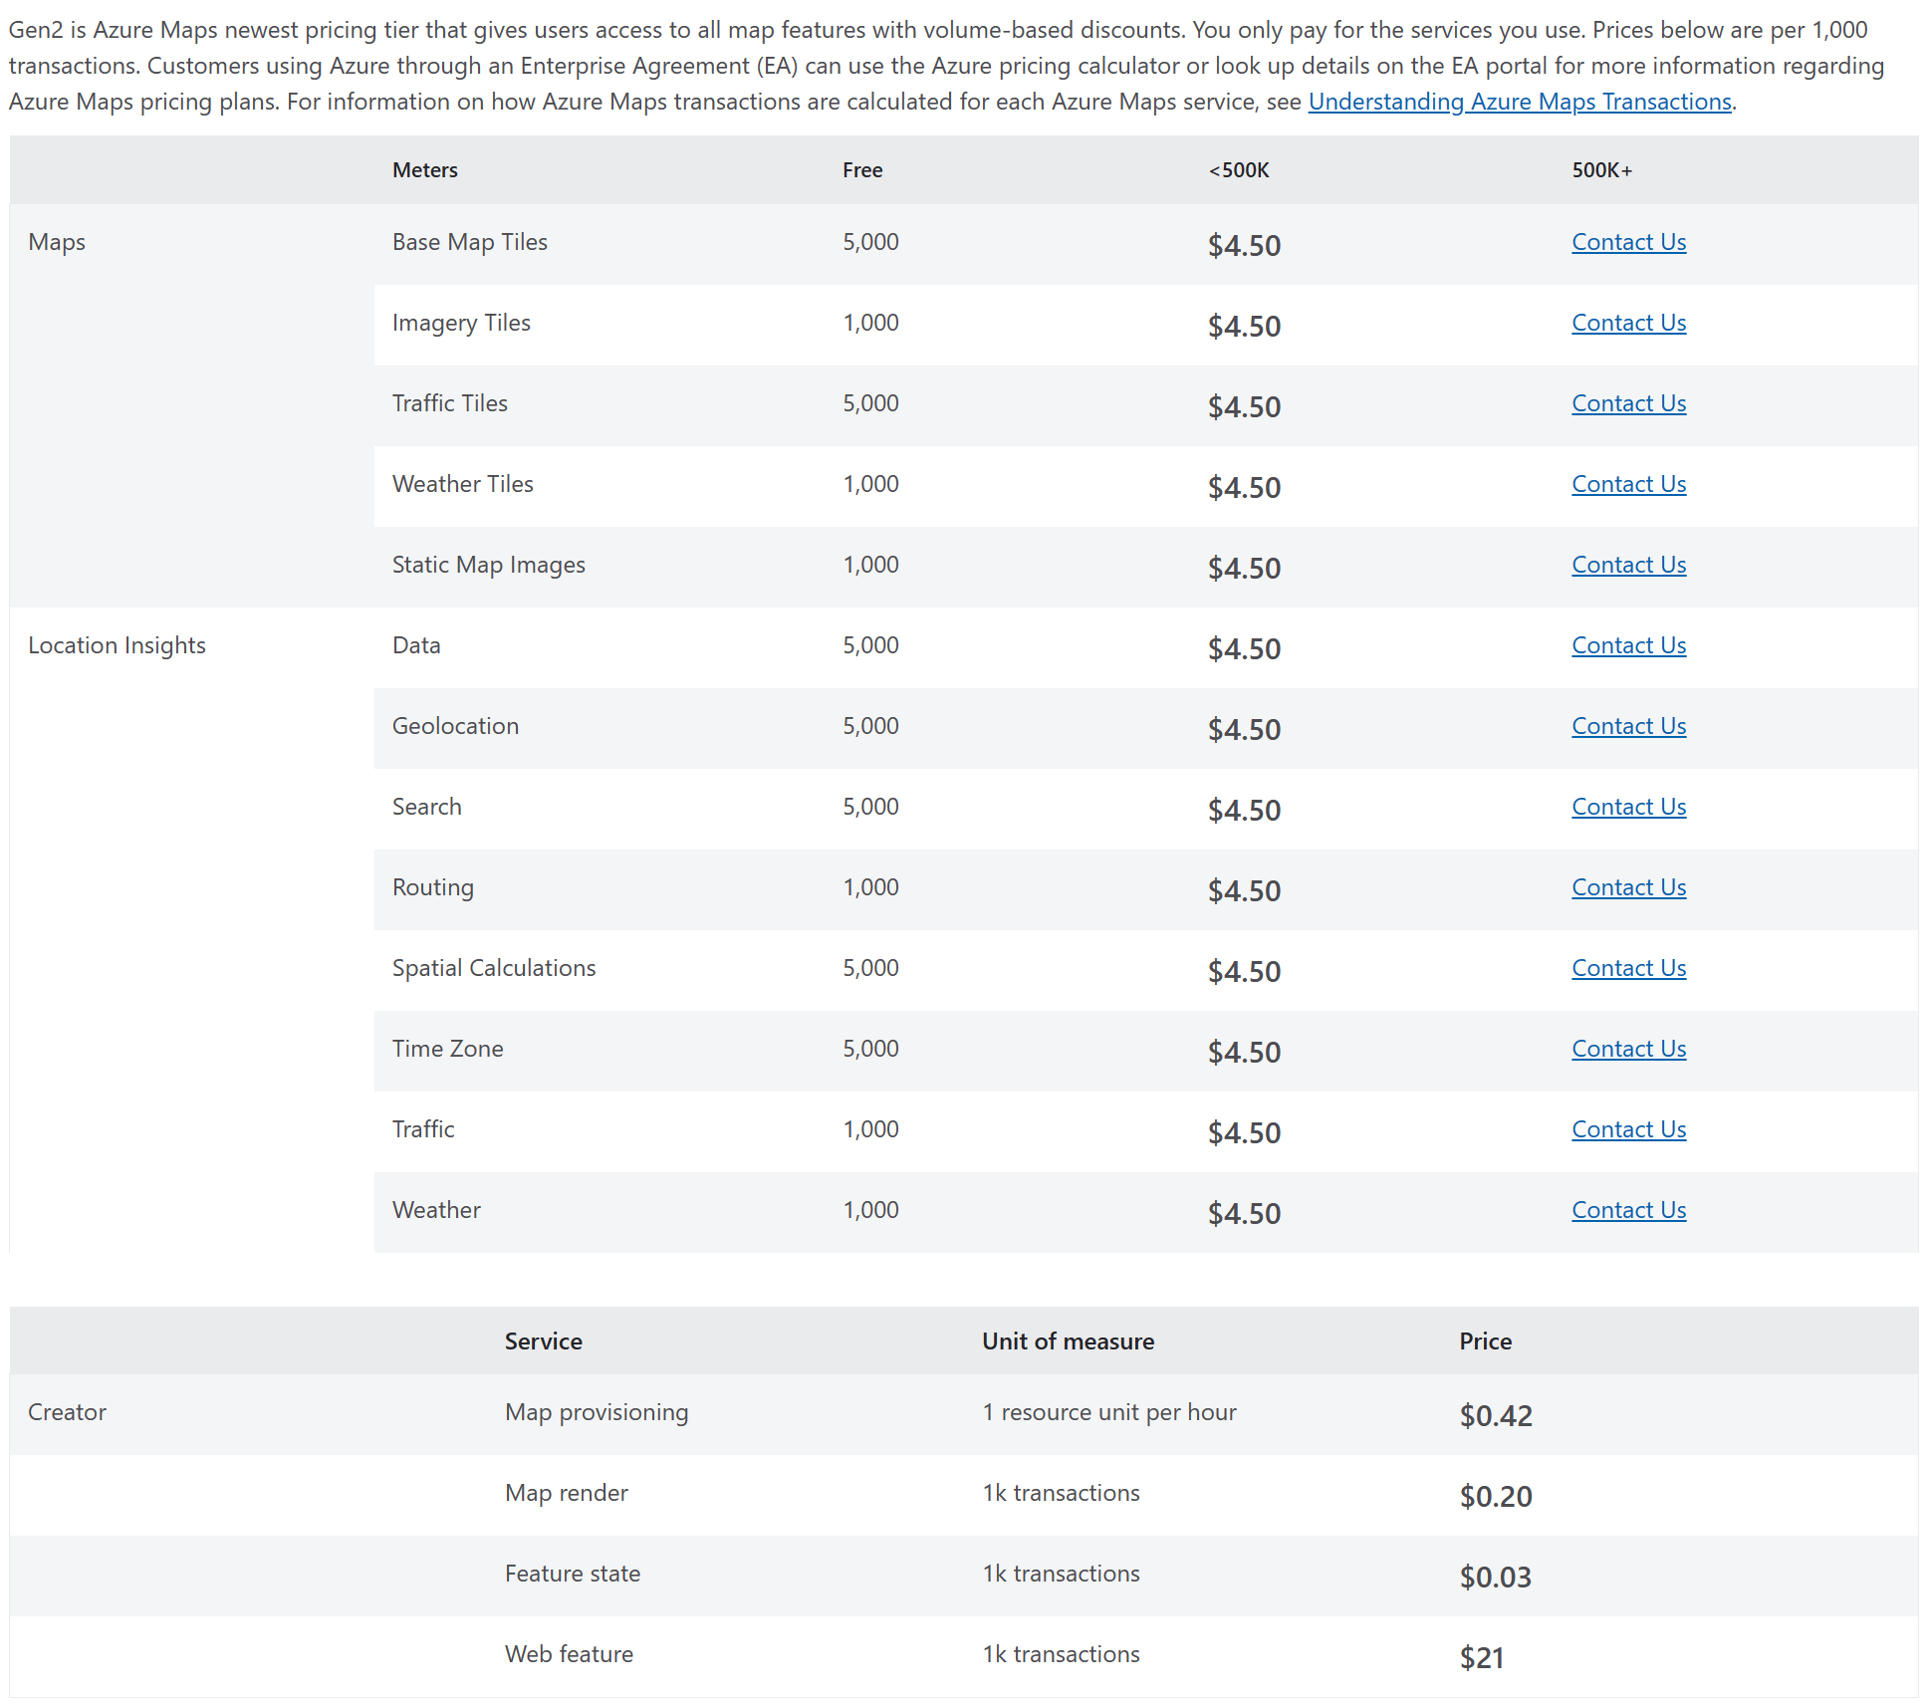Select the "Price" column header
Image resolution: width=1930 pixels, height=1706 pixels.
pos(1486,1341)
